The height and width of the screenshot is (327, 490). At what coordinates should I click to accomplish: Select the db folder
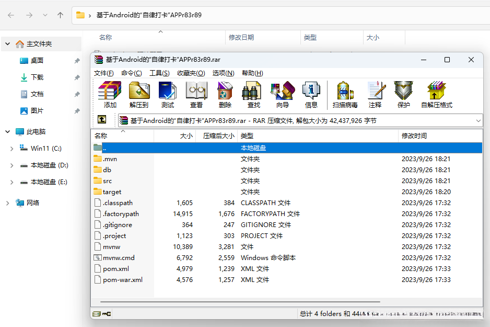[287, 170]
